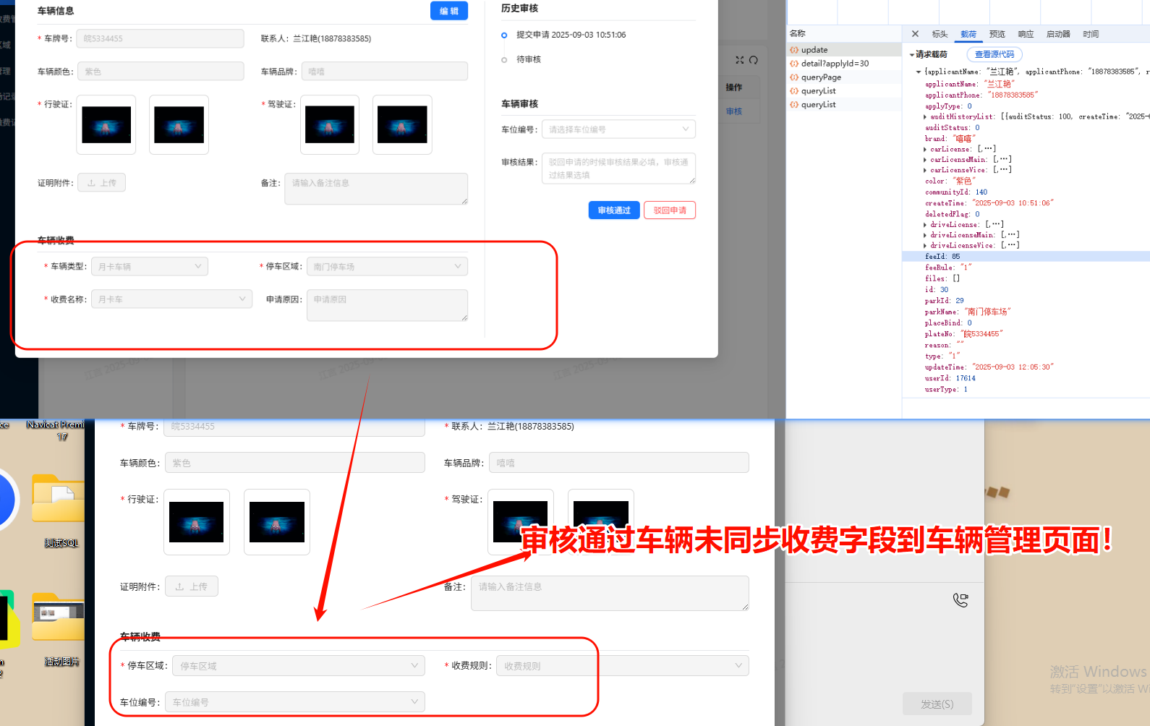Screen dimensions: 1150x726
Task: Open the 收费规则 dropdown
Action: click(623, 666)
